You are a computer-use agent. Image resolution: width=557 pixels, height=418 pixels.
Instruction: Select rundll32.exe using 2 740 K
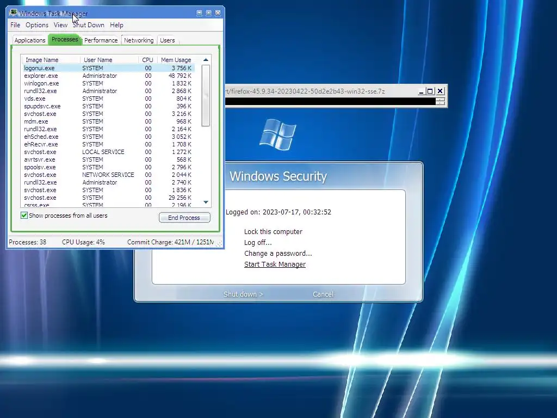tap(108, 182)
